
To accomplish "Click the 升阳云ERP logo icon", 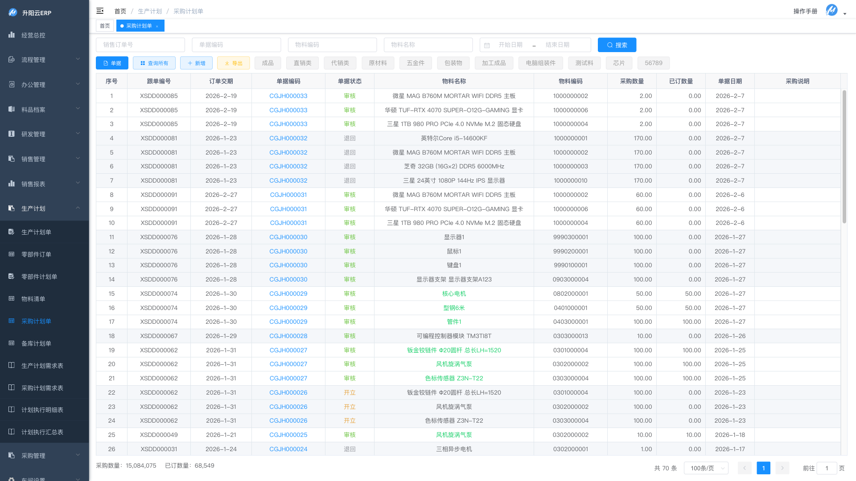I will click(x=13, y=12).
